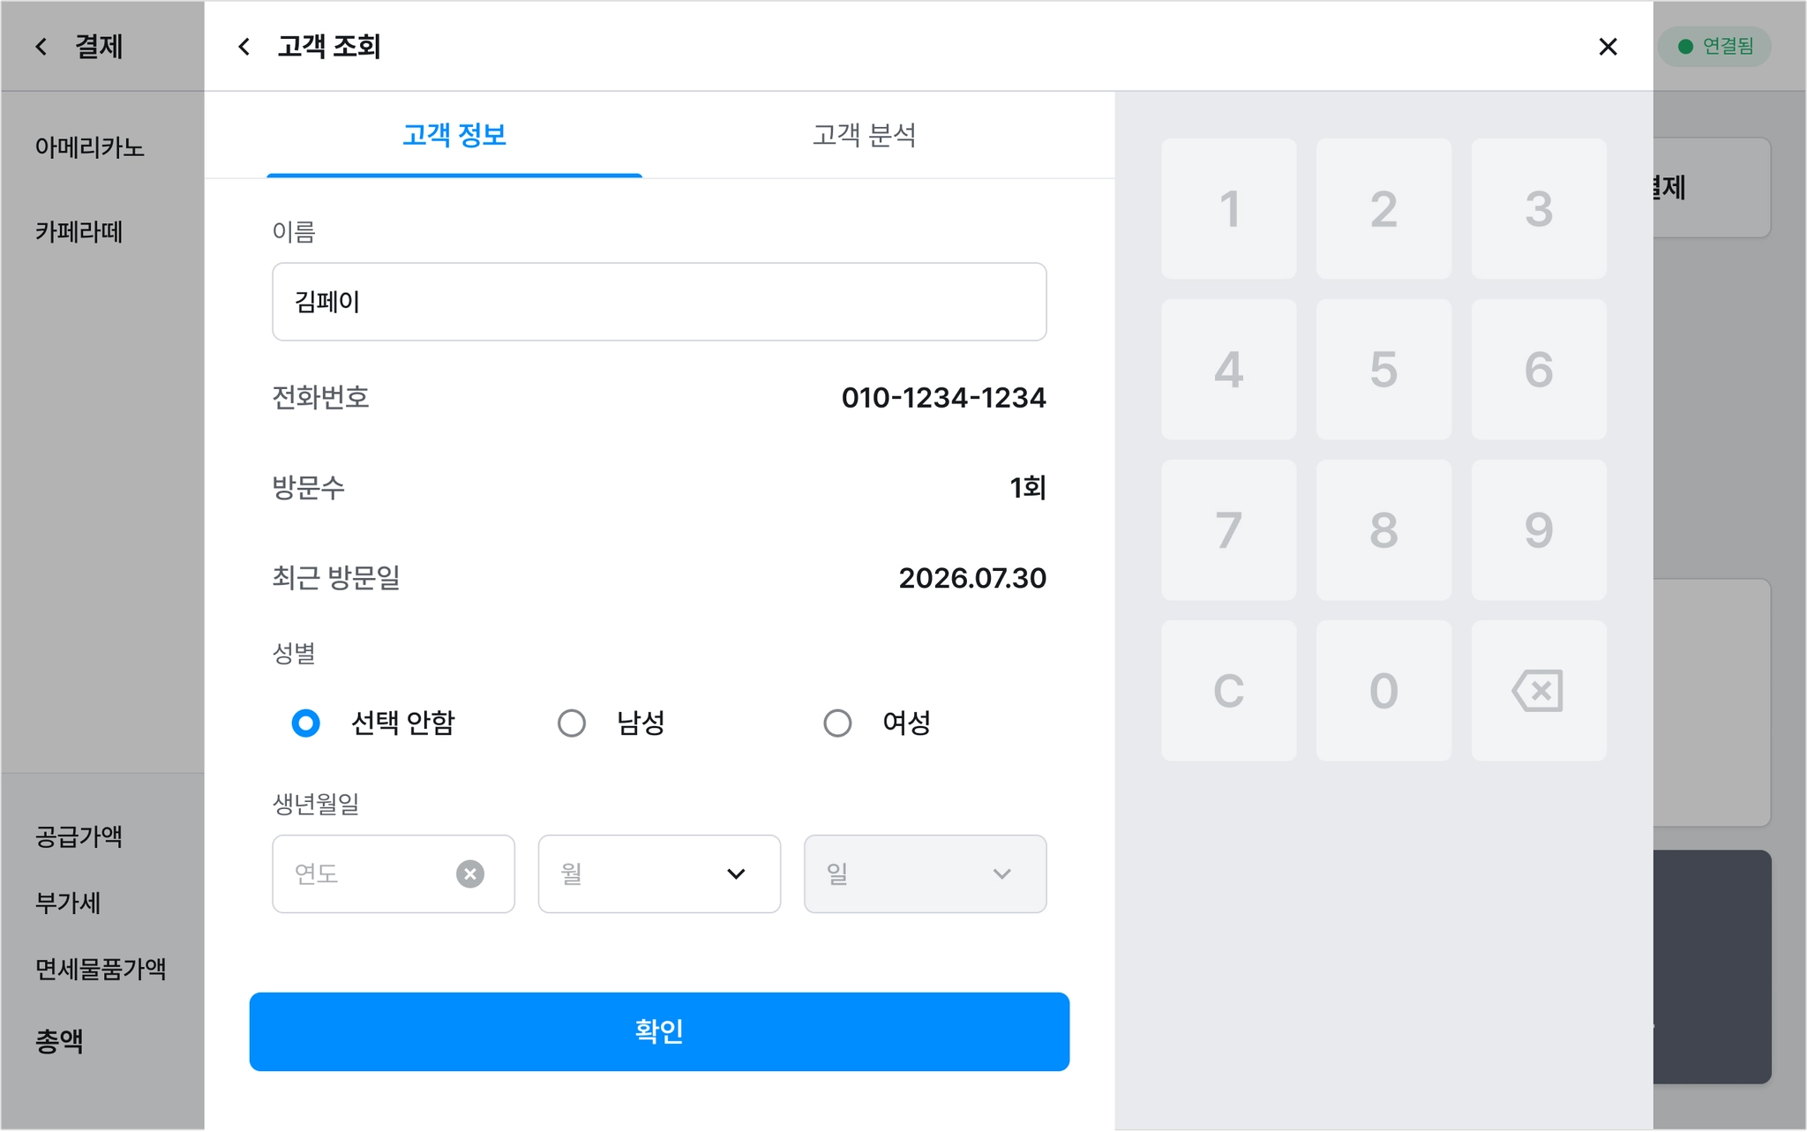This screenshot has height=1132, width=1807.
Task: Close the 고객 조회 dialog with X
Action: click(x=1608, y=47)
